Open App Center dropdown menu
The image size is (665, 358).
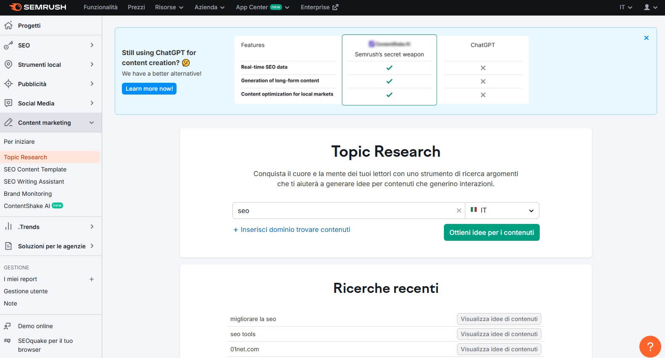(x=262, y=7)
